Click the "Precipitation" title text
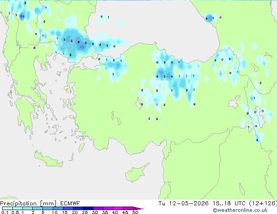Image resolution: width=277 pixels, height=214 pixels. click(18, 204)
